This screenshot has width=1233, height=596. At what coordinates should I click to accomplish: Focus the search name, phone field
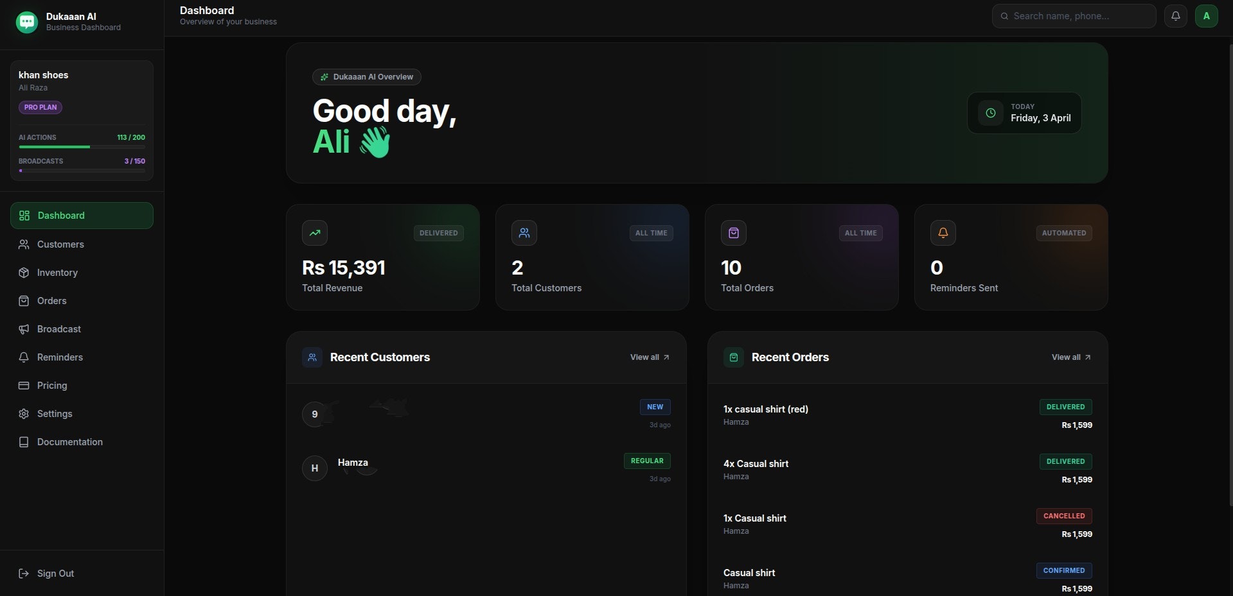pyautogui.click(x=1074, y=16)
